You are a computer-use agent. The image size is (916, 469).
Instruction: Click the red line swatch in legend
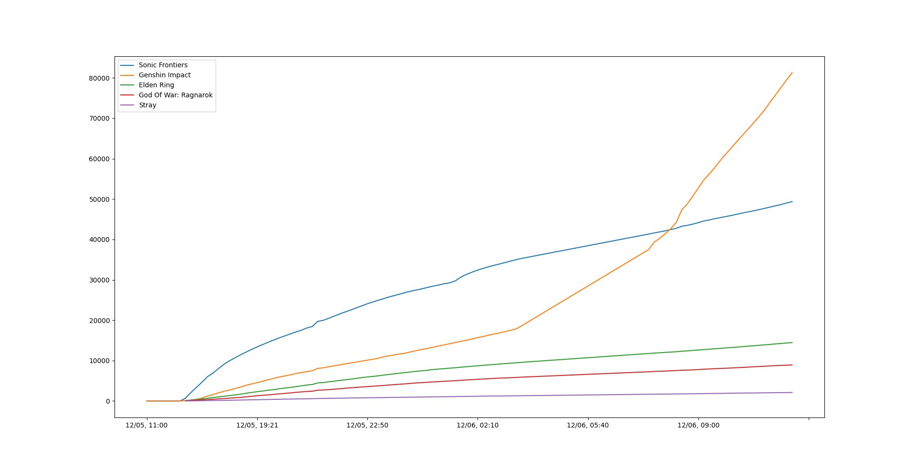pos(127,95)
